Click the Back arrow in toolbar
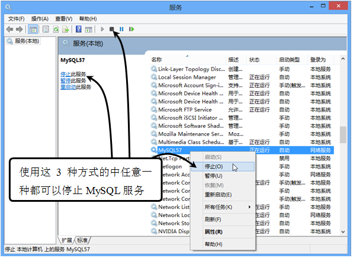353x258 pixels. (9, 29)
